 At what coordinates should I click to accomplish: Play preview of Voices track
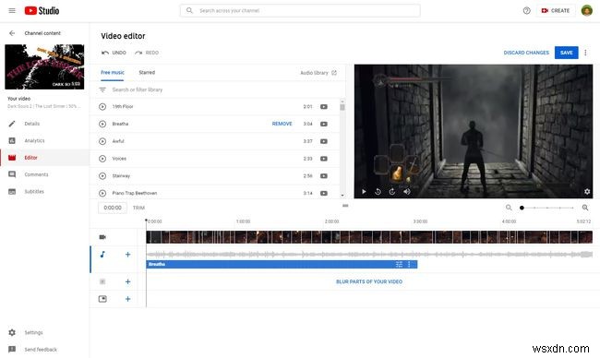(102, 159)
